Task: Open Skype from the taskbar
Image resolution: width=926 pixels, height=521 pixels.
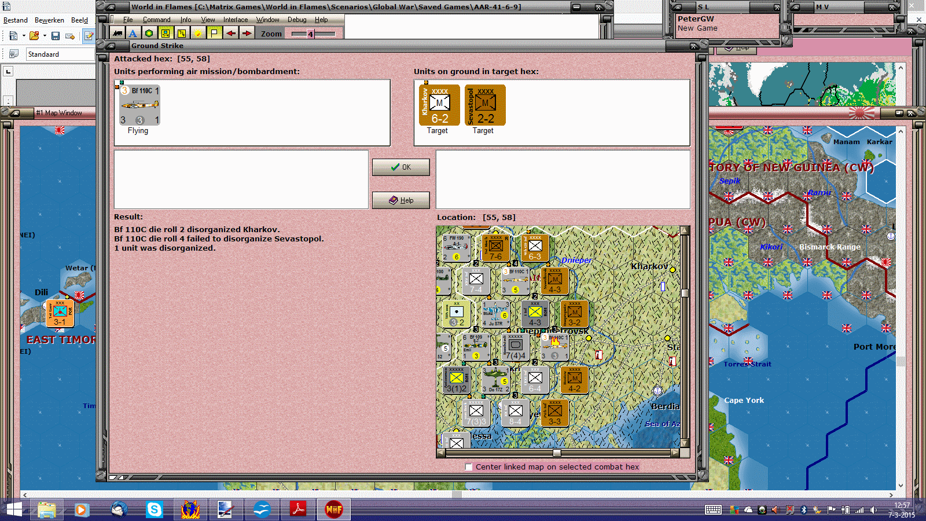Action: click(x=155, y=510)
